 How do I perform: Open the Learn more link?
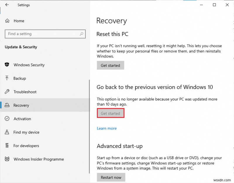click(107, 128)
